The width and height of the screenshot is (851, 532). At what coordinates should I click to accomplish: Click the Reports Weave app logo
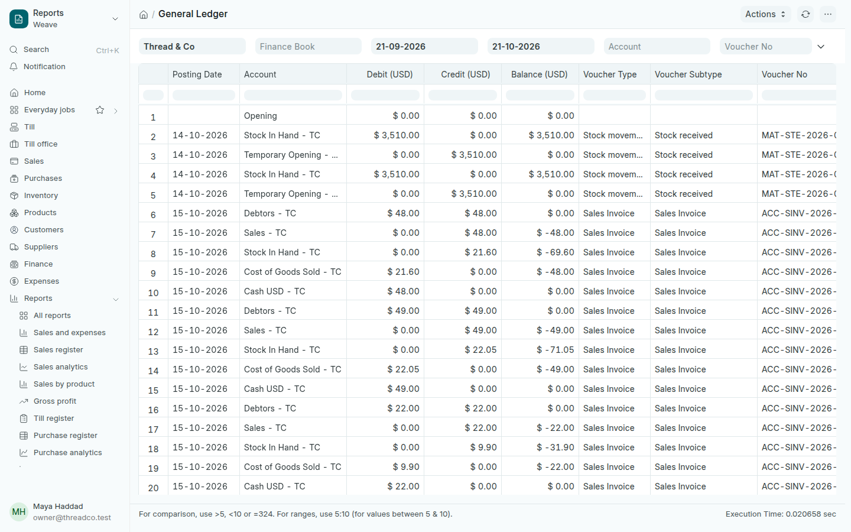coord(19,19)
